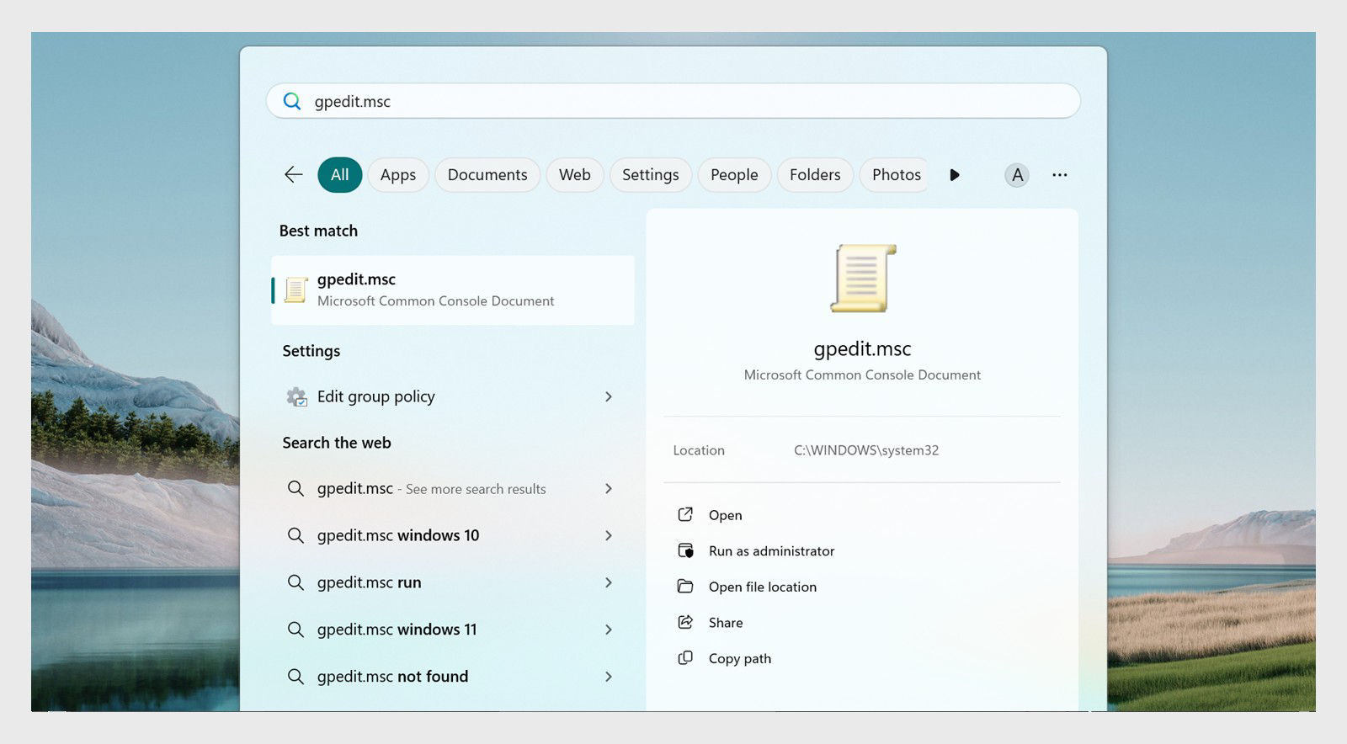Click inside the gpedit.msc search field
This screenshot has height=744, width=1347.
click(673, 101)
